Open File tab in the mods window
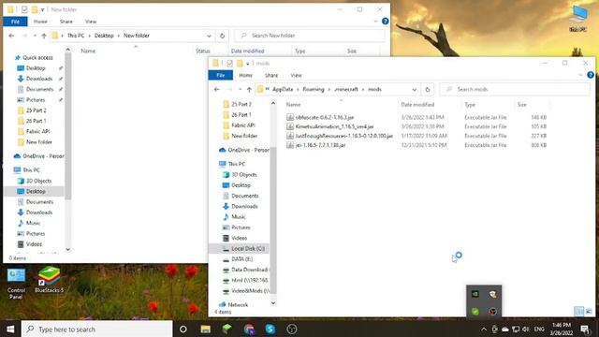Screen dimensions: 599x337 click(x=221, y=75)
